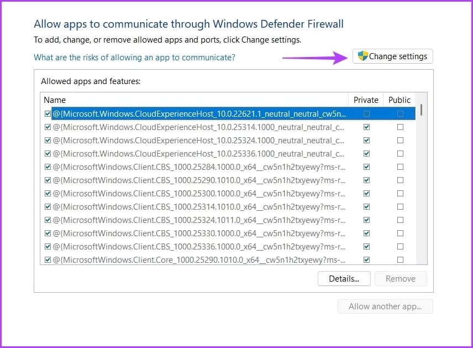Viewport: 473px width, 348px height.
Task: Click the Public column header
Action: pyautogui.click(x=400, y=100)
